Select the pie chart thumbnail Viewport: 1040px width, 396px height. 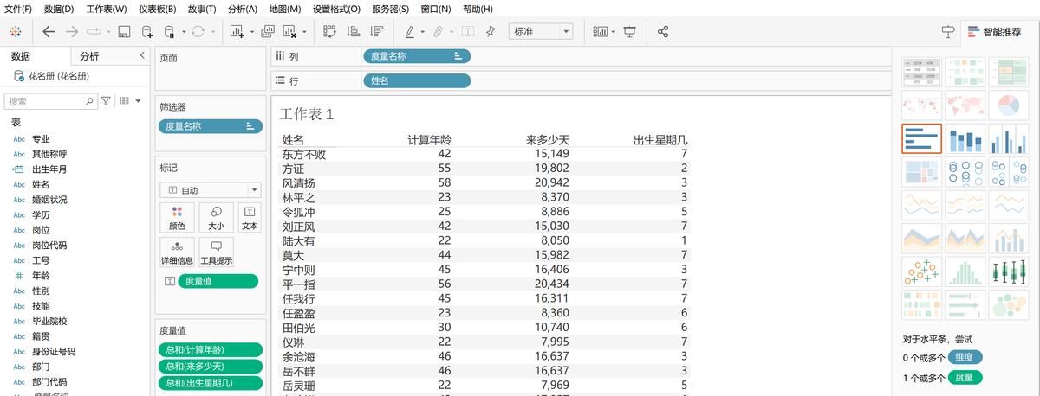point(1009,105)
